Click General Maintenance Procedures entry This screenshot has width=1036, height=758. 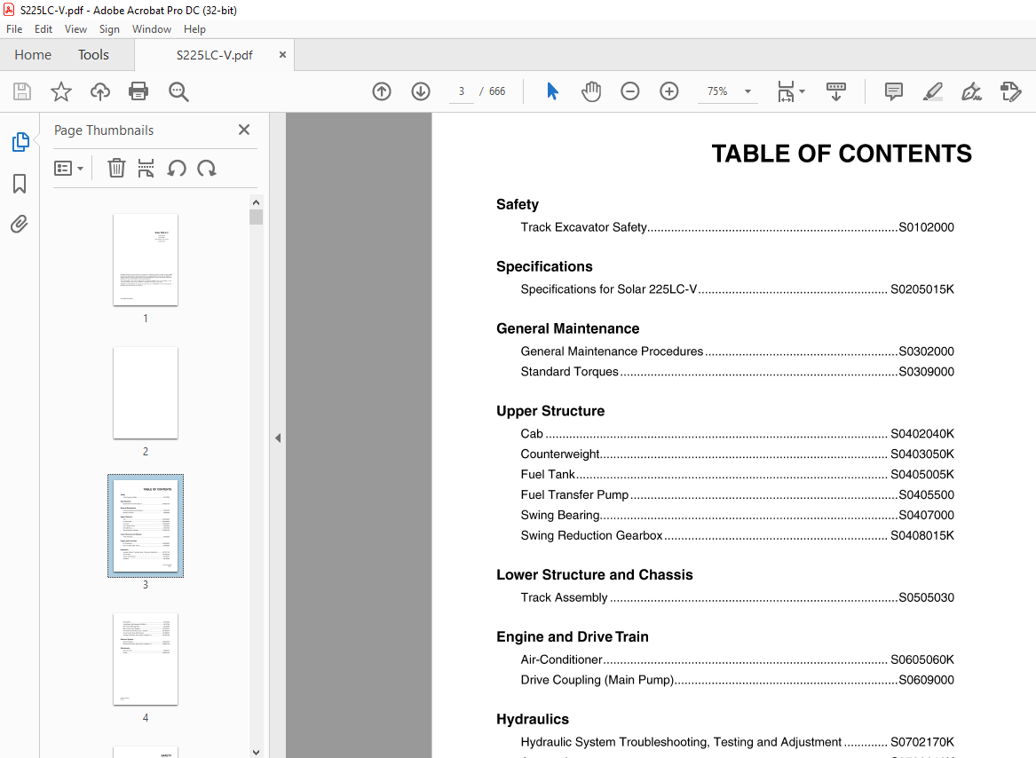[x=737, y=351]
